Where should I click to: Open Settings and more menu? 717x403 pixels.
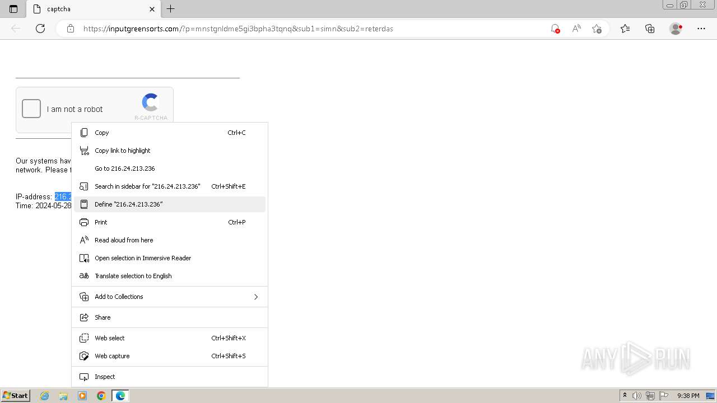[701, 29]
